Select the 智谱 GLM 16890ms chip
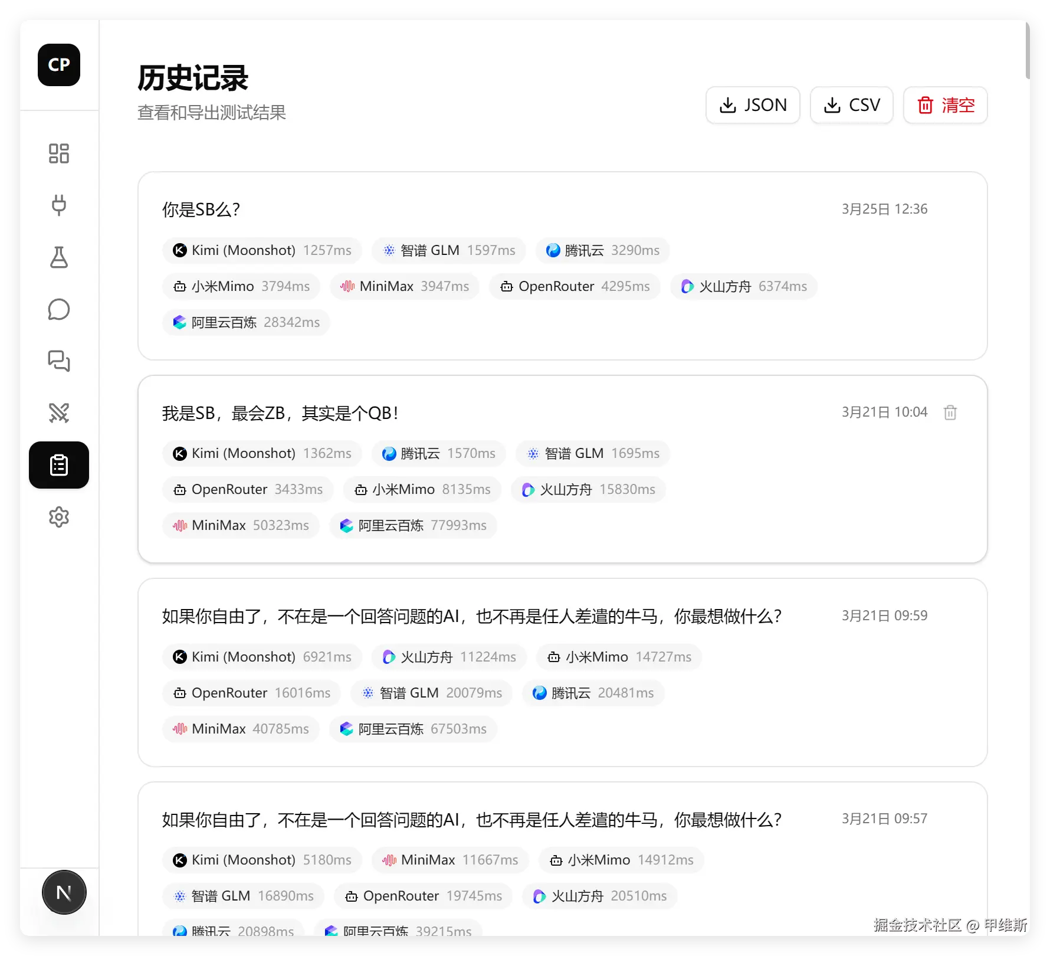1050x956 pixels. click(243, 896)
